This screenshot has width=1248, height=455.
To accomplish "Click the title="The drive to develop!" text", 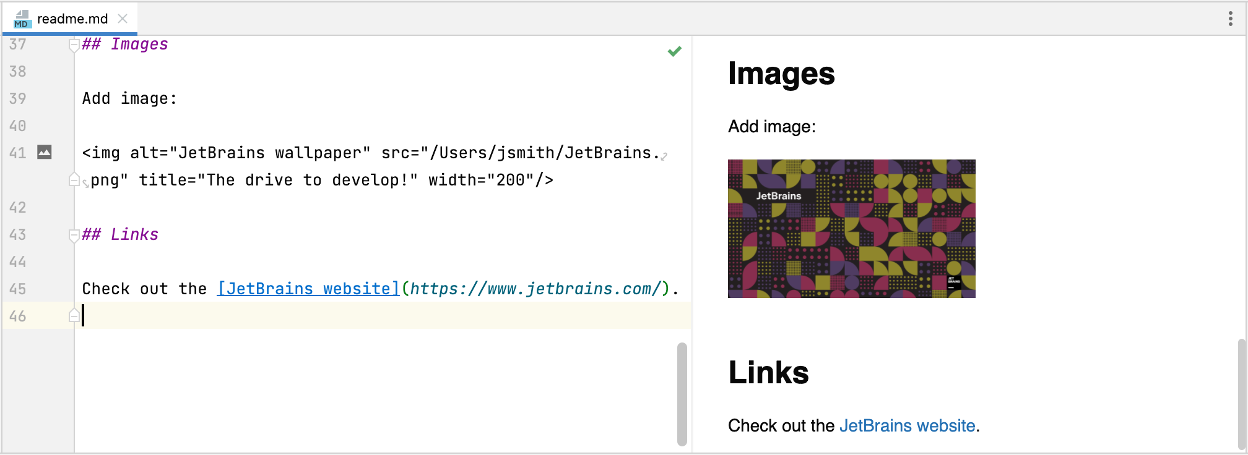I will pyautogui.click(x=279, y=180).
